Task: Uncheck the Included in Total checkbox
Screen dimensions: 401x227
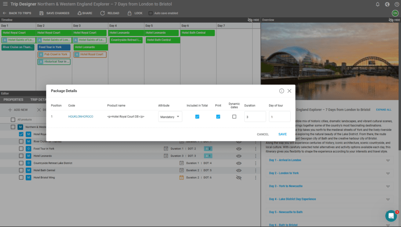Action: 197,117
